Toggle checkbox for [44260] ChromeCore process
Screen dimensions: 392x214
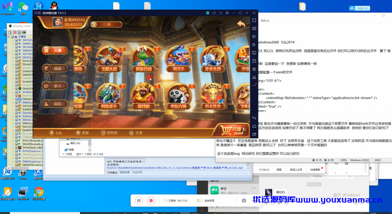(17, 165)
